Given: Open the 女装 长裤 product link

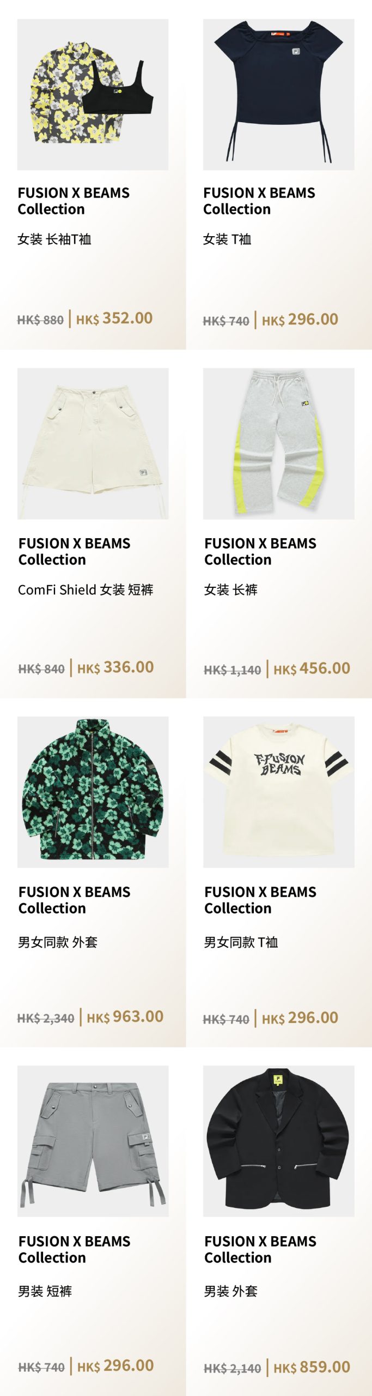Looking at the screenshot, I should (x=230, y=589).
